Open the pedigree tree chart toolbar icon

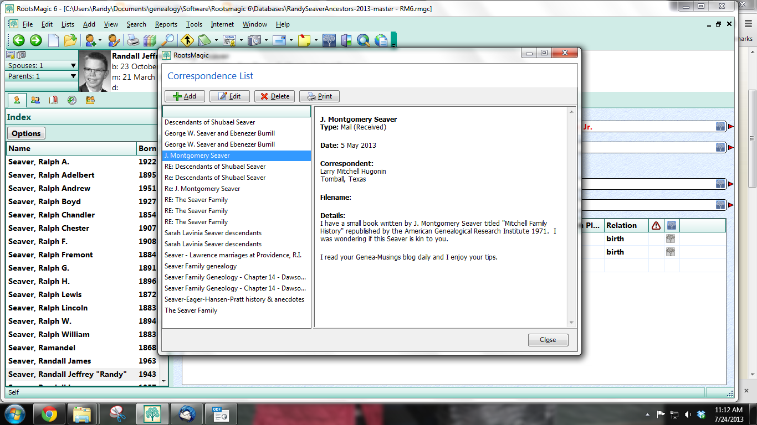click(x=329, y=40)
